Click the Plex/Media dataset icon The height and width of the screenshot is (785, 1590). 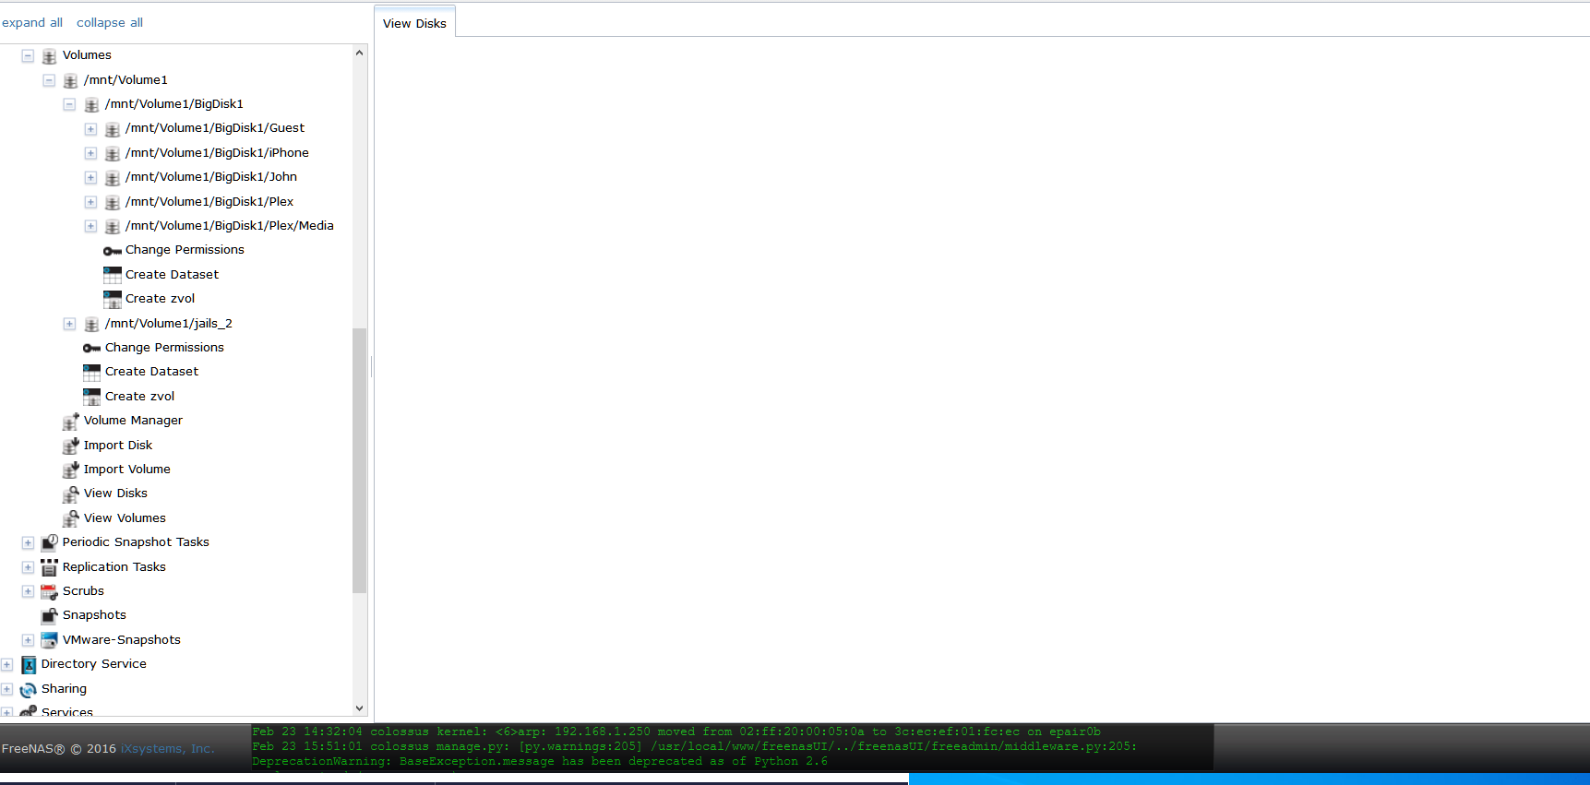click(113, 226)
